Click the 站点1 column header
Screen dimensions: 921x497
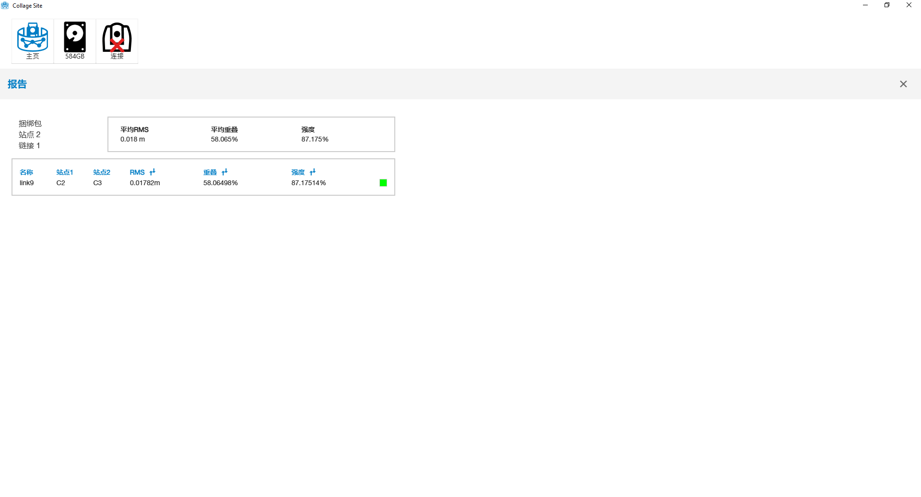64,172
